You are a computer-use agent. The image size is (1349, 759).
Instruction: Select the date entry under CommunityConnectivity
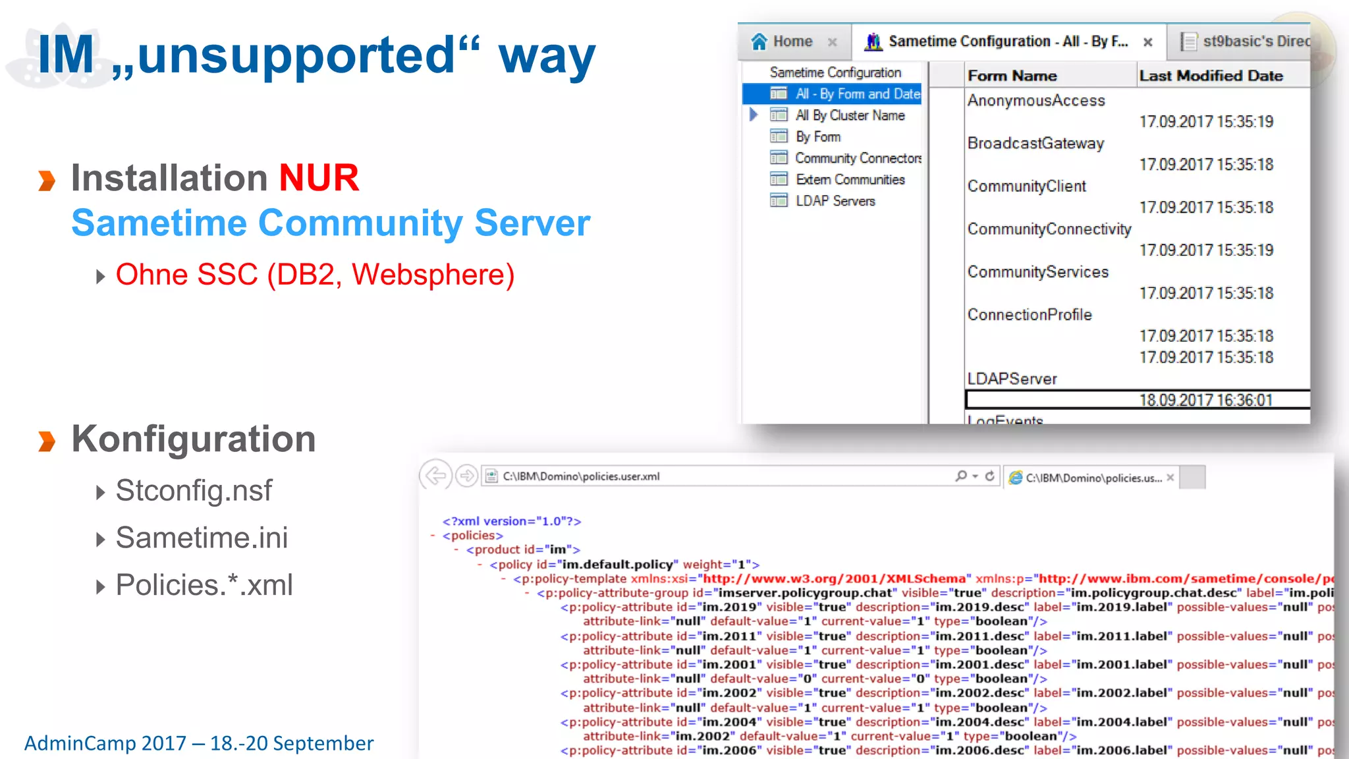pyautogui.click(x=1206, y=250)
